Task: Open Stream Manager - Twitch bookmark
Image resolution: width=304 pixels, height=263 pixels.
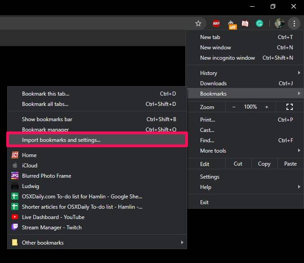Action: coord(97,228)
